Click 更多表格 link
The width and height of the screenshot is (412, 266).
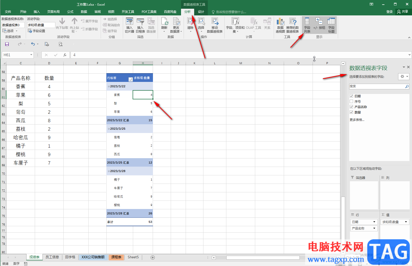pyautogui.click(x=357, y=120)
